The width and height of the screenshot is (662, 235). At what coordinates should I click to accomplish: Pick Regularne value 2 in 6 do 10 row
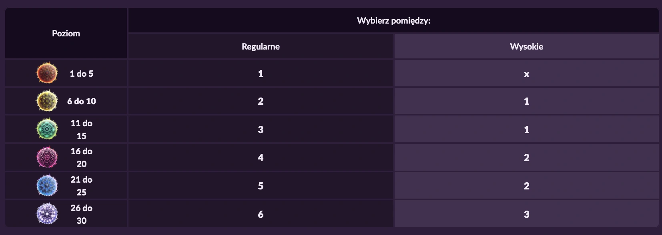(261, 101)
